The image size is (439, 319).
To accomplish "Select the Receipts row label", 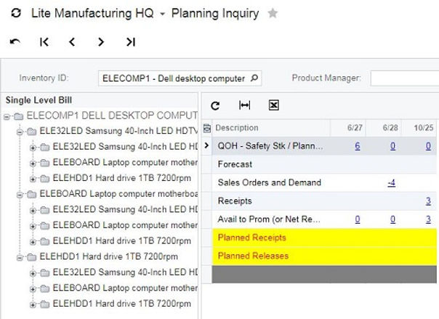I will [x=235, y=201].
